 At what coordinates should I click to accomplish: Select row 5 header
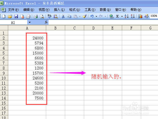click(4, 53)
